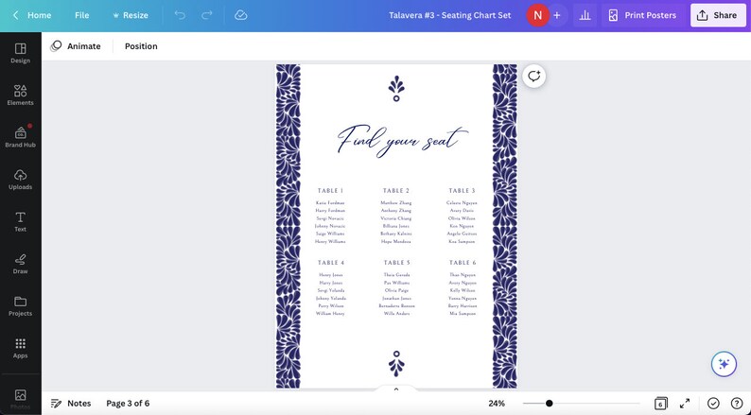Open the Brand Hub panel
Screen dimensions: 751x415
20,137
